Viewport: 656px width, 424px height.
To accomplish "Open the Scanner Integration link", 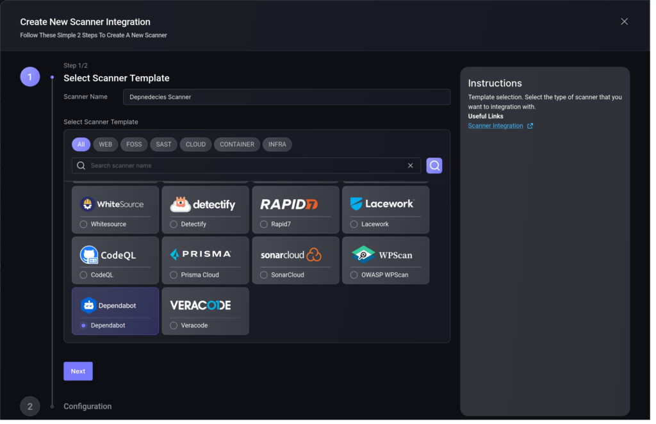I will [x=495, y=126].
